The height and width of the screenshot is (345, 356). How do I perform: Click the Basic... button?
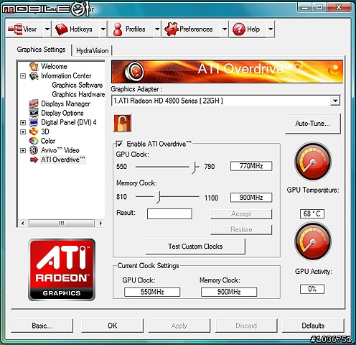point(42,326)
